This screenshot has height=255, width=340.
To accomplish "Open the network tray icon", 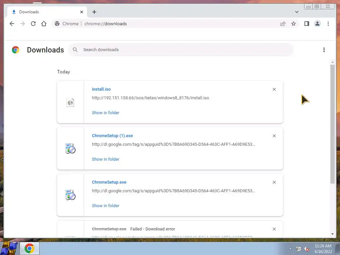I will pyautogui.click(x=298, y=249).
